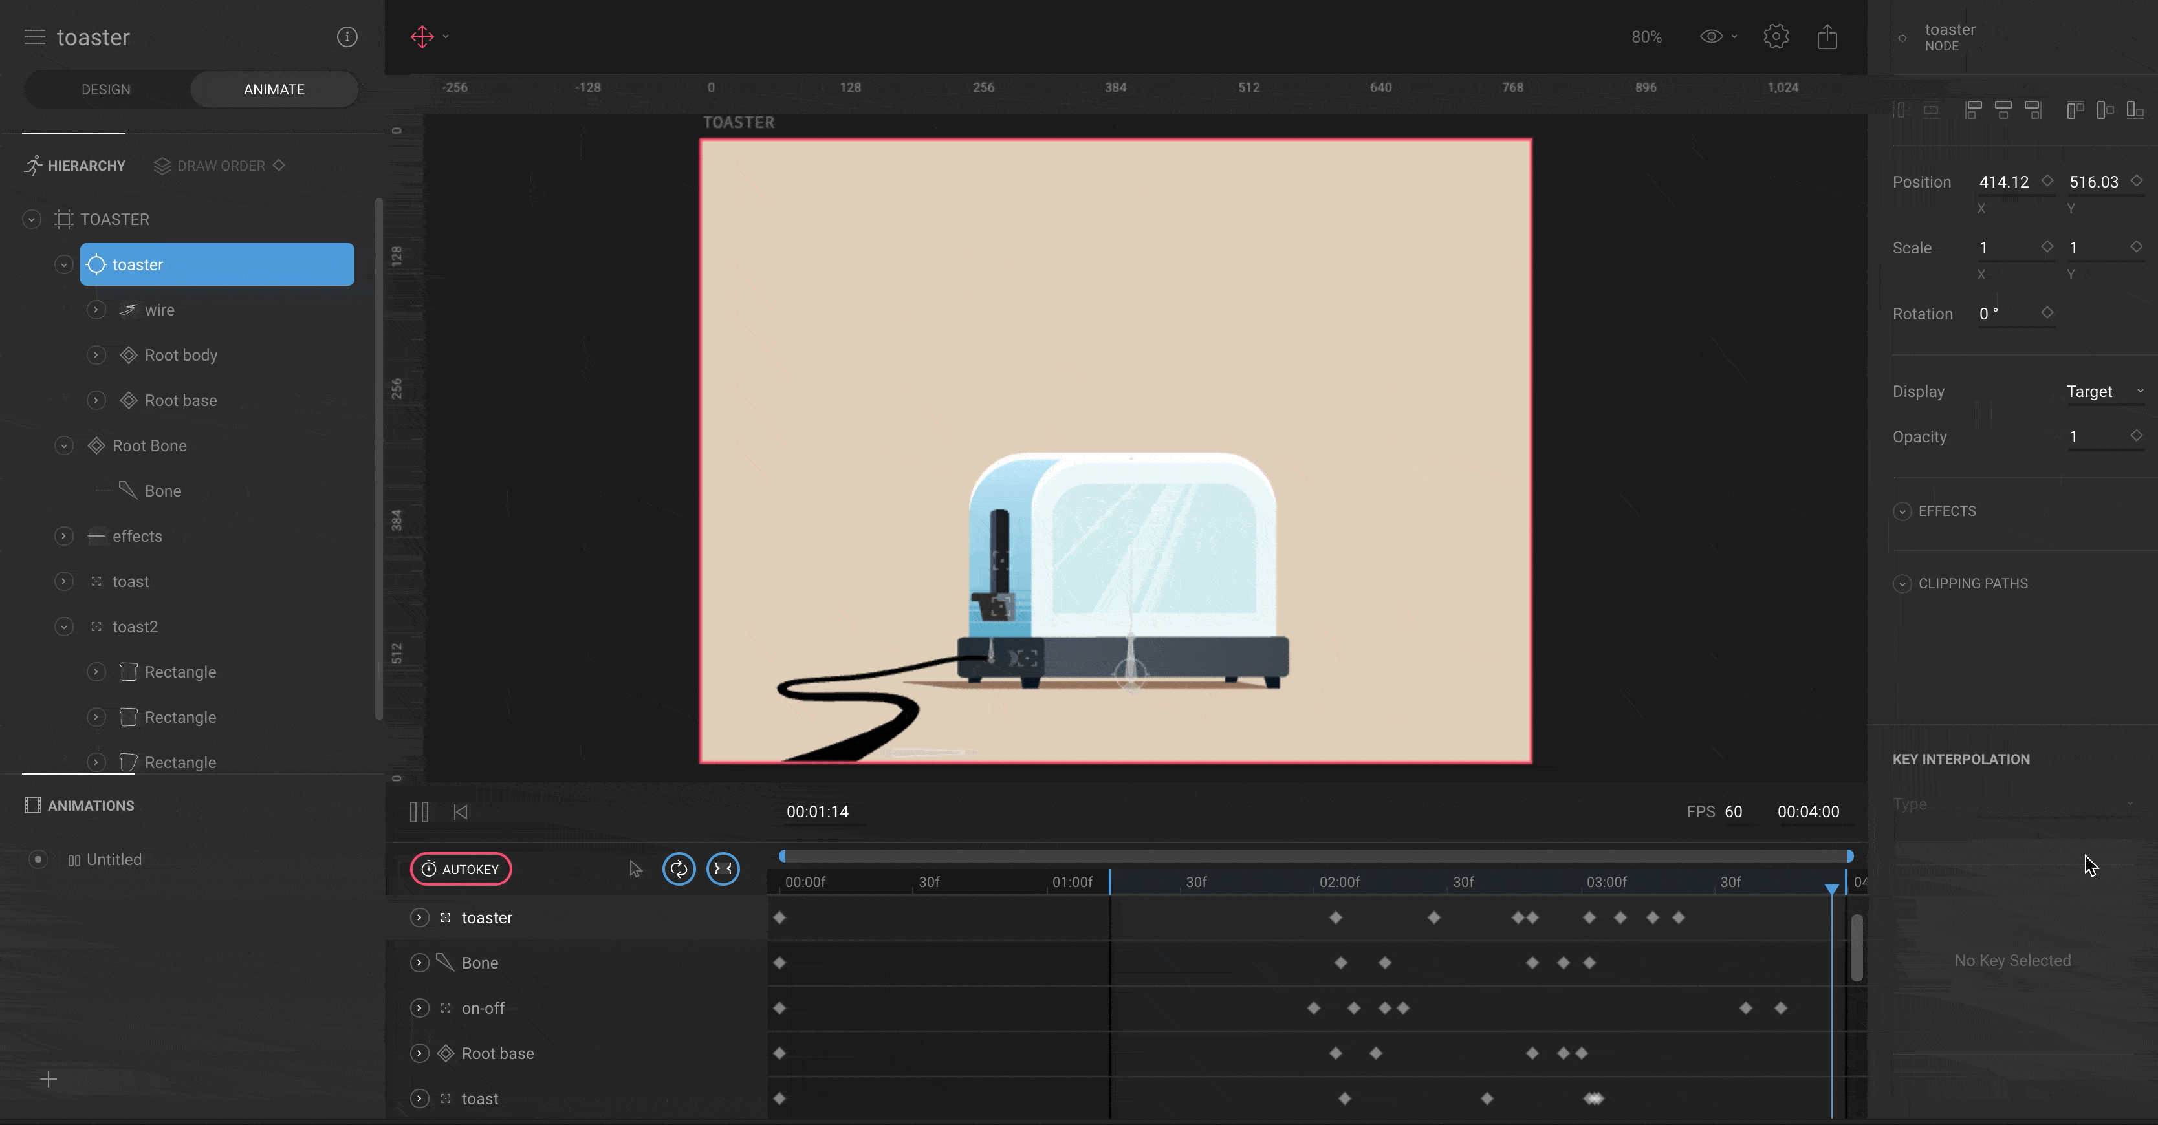
Task: Expand the effects node in hierarchy
Action: click(63, 536)
